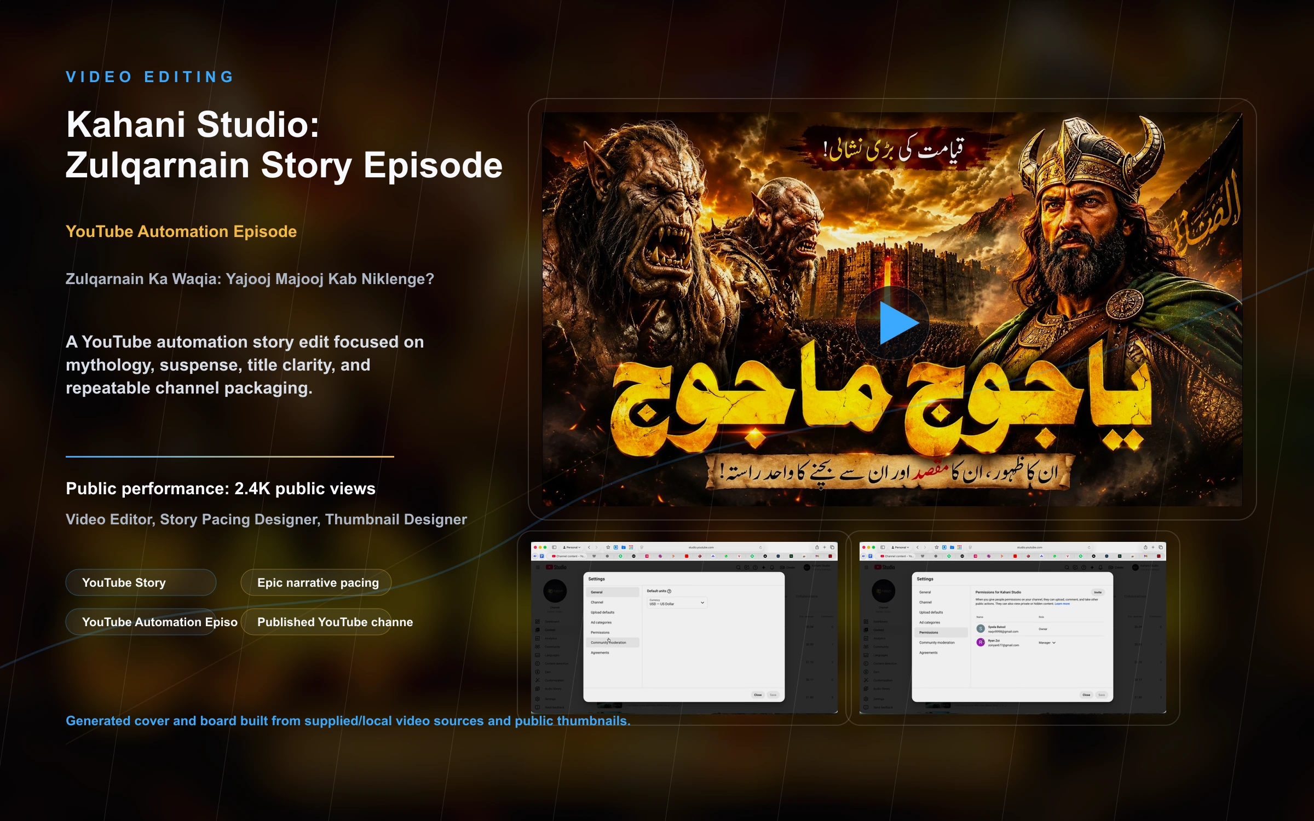Image resolution: width=1314 pixels, height=821 pixels.
Task: Show the tab overview in the General-settings browser window
Action: tap(832, 547)
